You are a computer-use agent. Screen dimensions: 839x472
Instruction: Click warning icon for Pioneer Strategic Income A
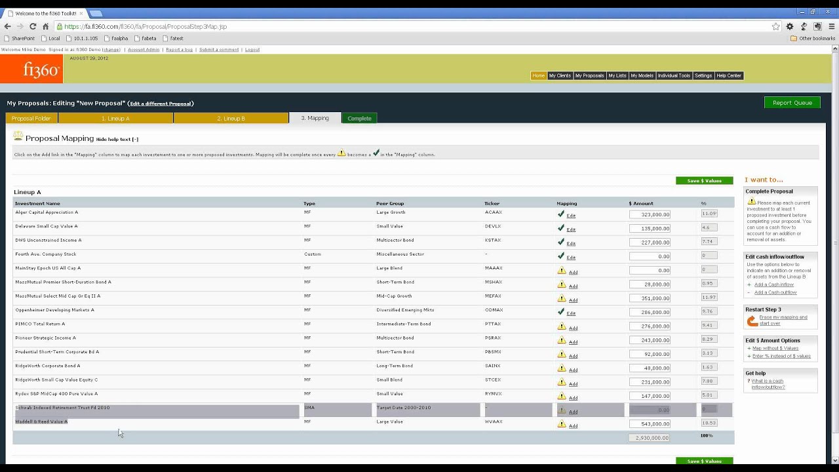(x=562, y=340)
